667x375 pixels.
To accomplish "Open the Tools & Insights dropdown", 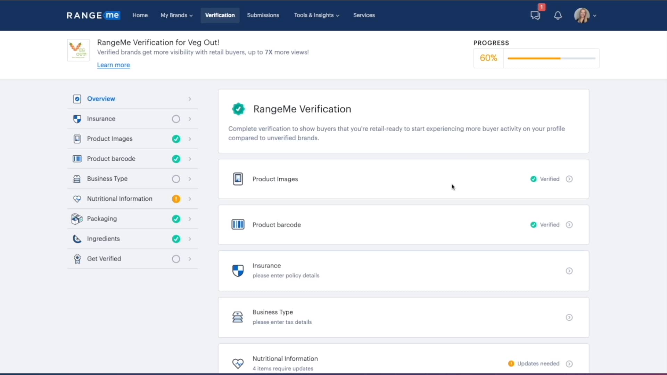I will (x=316, y=15).
